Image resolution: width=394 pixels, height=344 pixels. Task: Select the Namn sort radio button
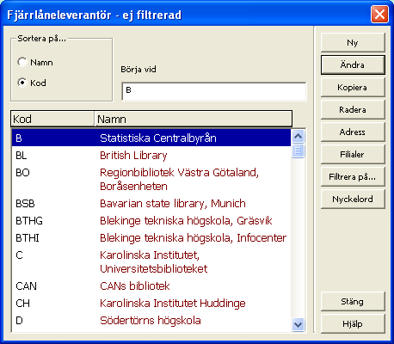tap(22, 62)
